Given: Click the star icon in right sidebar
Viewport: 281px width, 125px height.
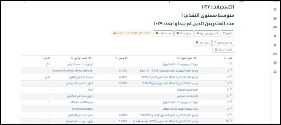Looking at the screenshot, I should 275,45.
